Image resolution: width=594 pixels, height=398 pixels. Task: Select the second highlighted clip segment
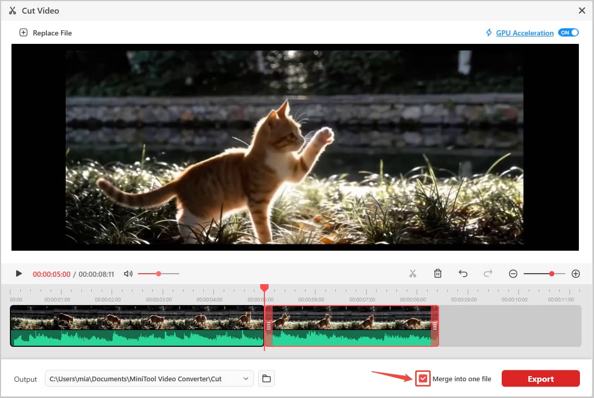point(351,326)
